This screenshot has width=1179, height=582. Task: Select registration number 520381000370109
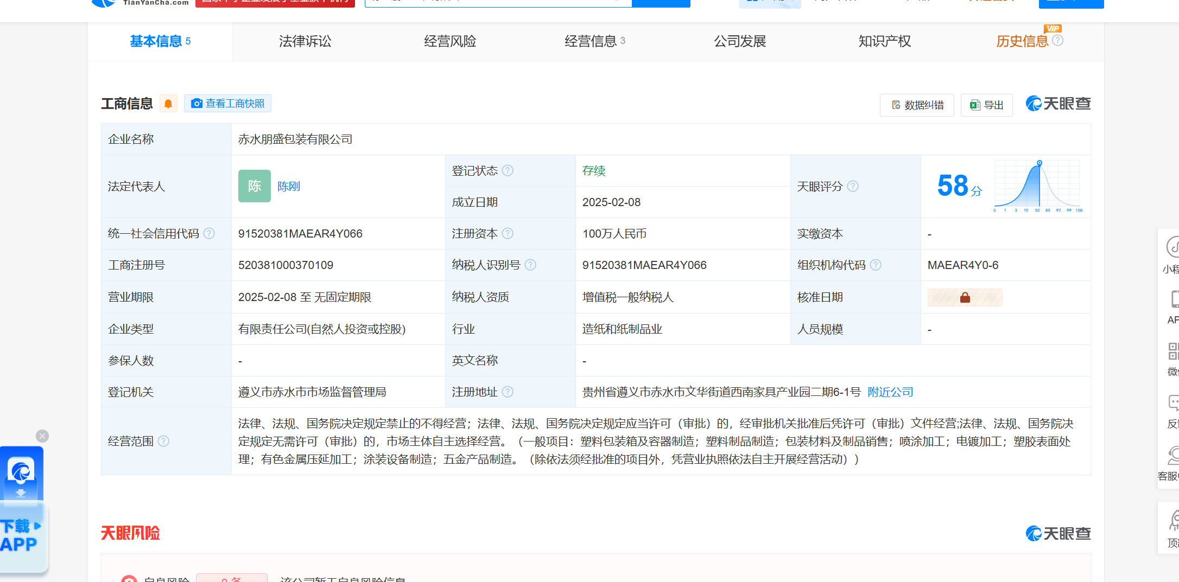coord(286,265)
